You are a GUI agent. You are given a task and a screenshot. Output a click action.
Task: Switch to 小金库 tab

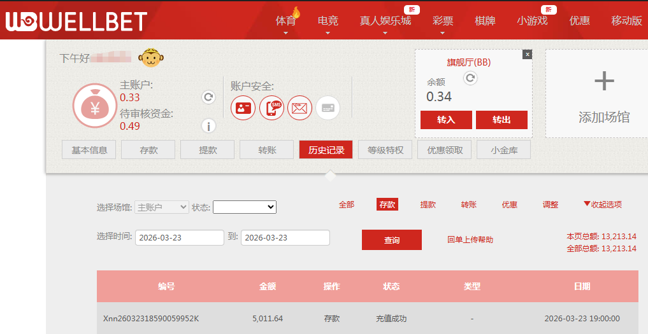(504, 150)
